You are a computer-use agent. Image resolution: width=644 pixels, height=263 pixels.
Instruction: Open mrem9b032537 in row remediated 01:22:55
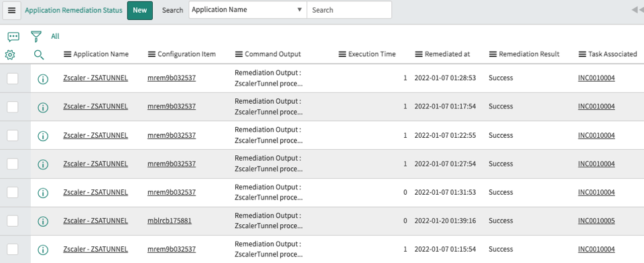[172, 135]
